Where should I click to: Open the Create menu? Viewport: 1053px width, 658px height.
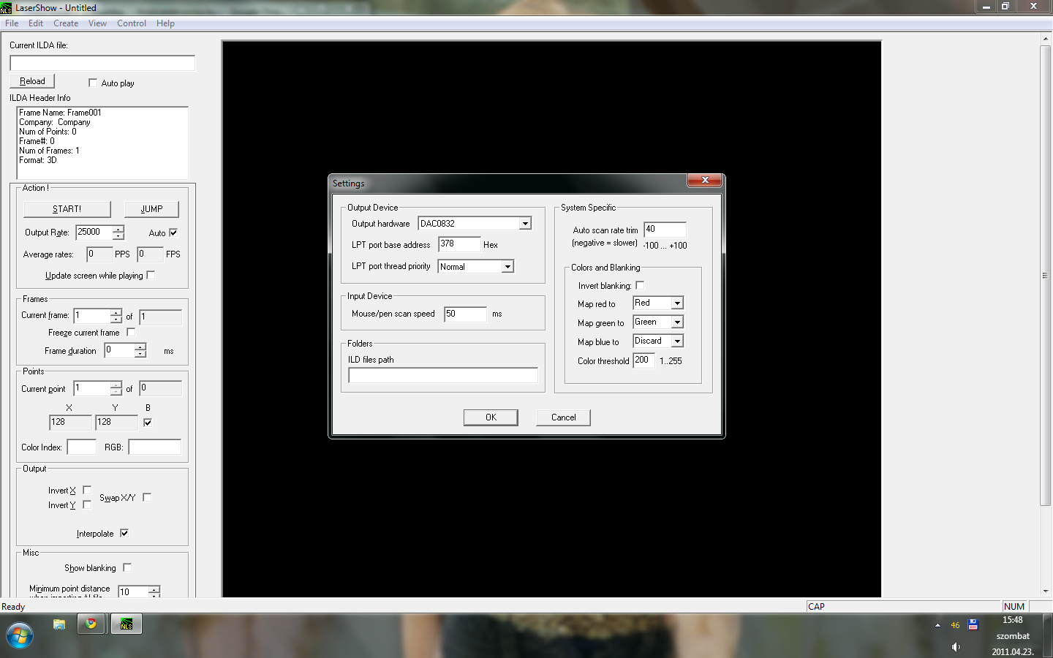[66, 23]
